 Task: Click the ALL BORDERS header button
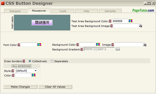[x=22, y=66]
